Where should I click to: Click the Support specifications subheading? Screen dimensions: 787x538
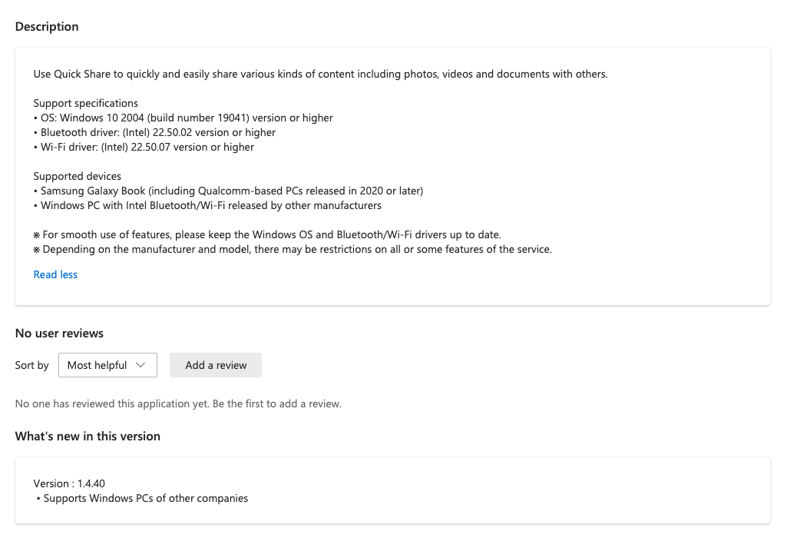[x=86, y=103]
